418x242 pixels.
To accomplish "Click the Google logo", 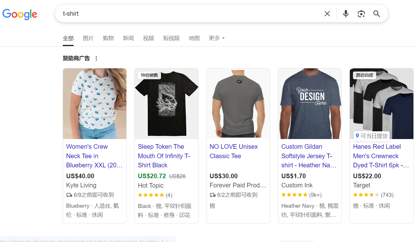I will pos(20,14).
